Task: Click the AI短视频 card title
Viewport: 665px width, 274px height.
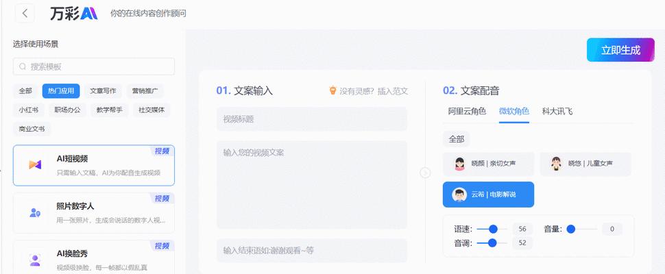Action: pyautogui.click(x=72, y=159)
